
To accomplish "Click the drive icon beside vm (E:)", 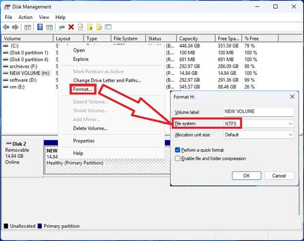I will (6, 87).
